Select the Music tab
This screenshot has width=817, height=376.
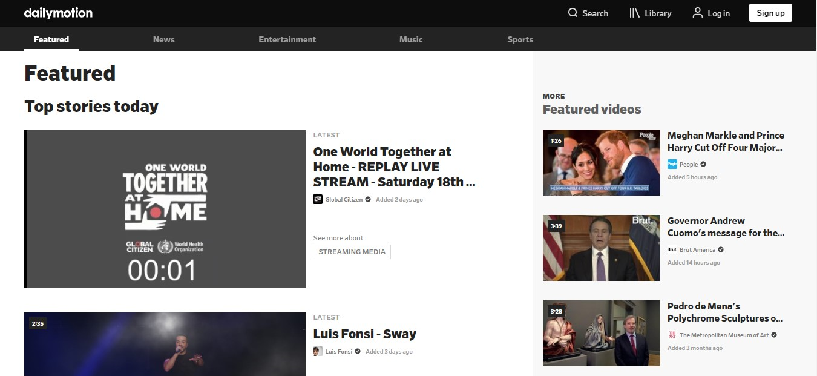tap(411, 39)
